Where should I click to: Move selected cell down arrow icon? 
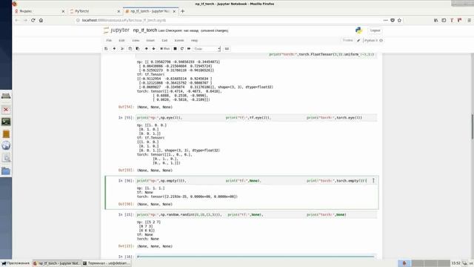pyautogui.click(x=153, y=49)
